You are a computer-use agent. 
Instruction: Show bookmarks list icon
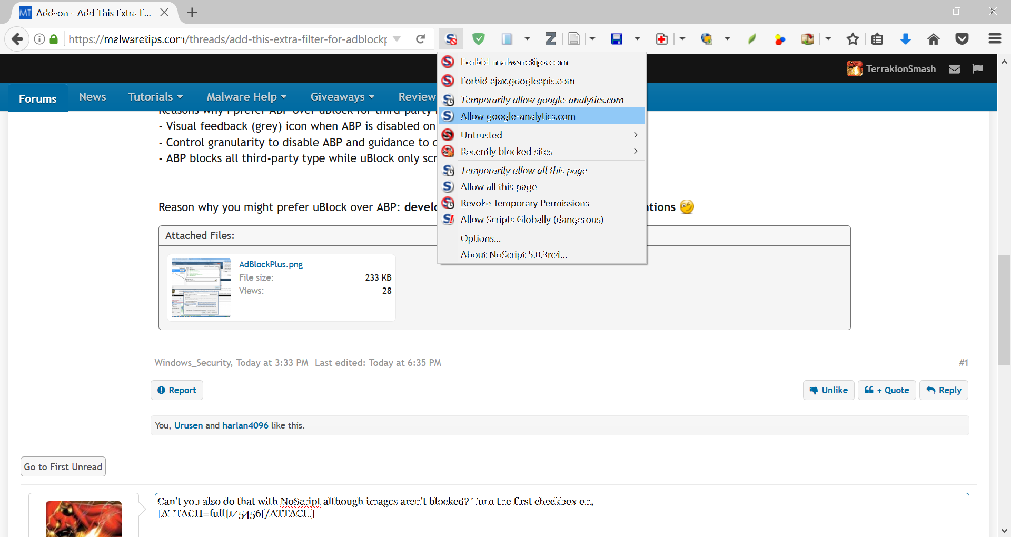pyautogui.click(x=877, y=39)
